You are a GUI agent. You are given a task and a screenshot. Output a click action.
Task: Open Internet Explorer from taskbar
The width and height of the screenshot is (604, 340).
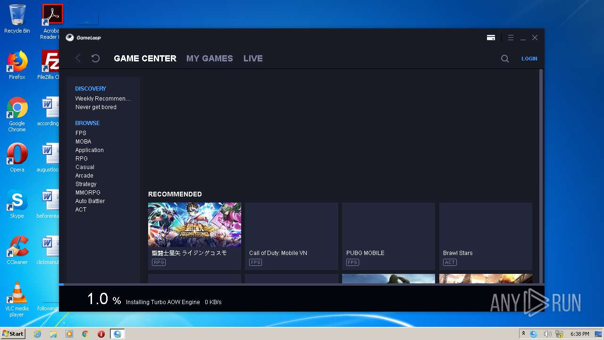click(x=37, y=334)
